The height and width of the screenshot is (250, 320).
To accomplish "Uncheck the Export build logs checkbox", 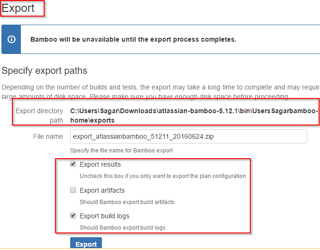I will pos(73,215).
